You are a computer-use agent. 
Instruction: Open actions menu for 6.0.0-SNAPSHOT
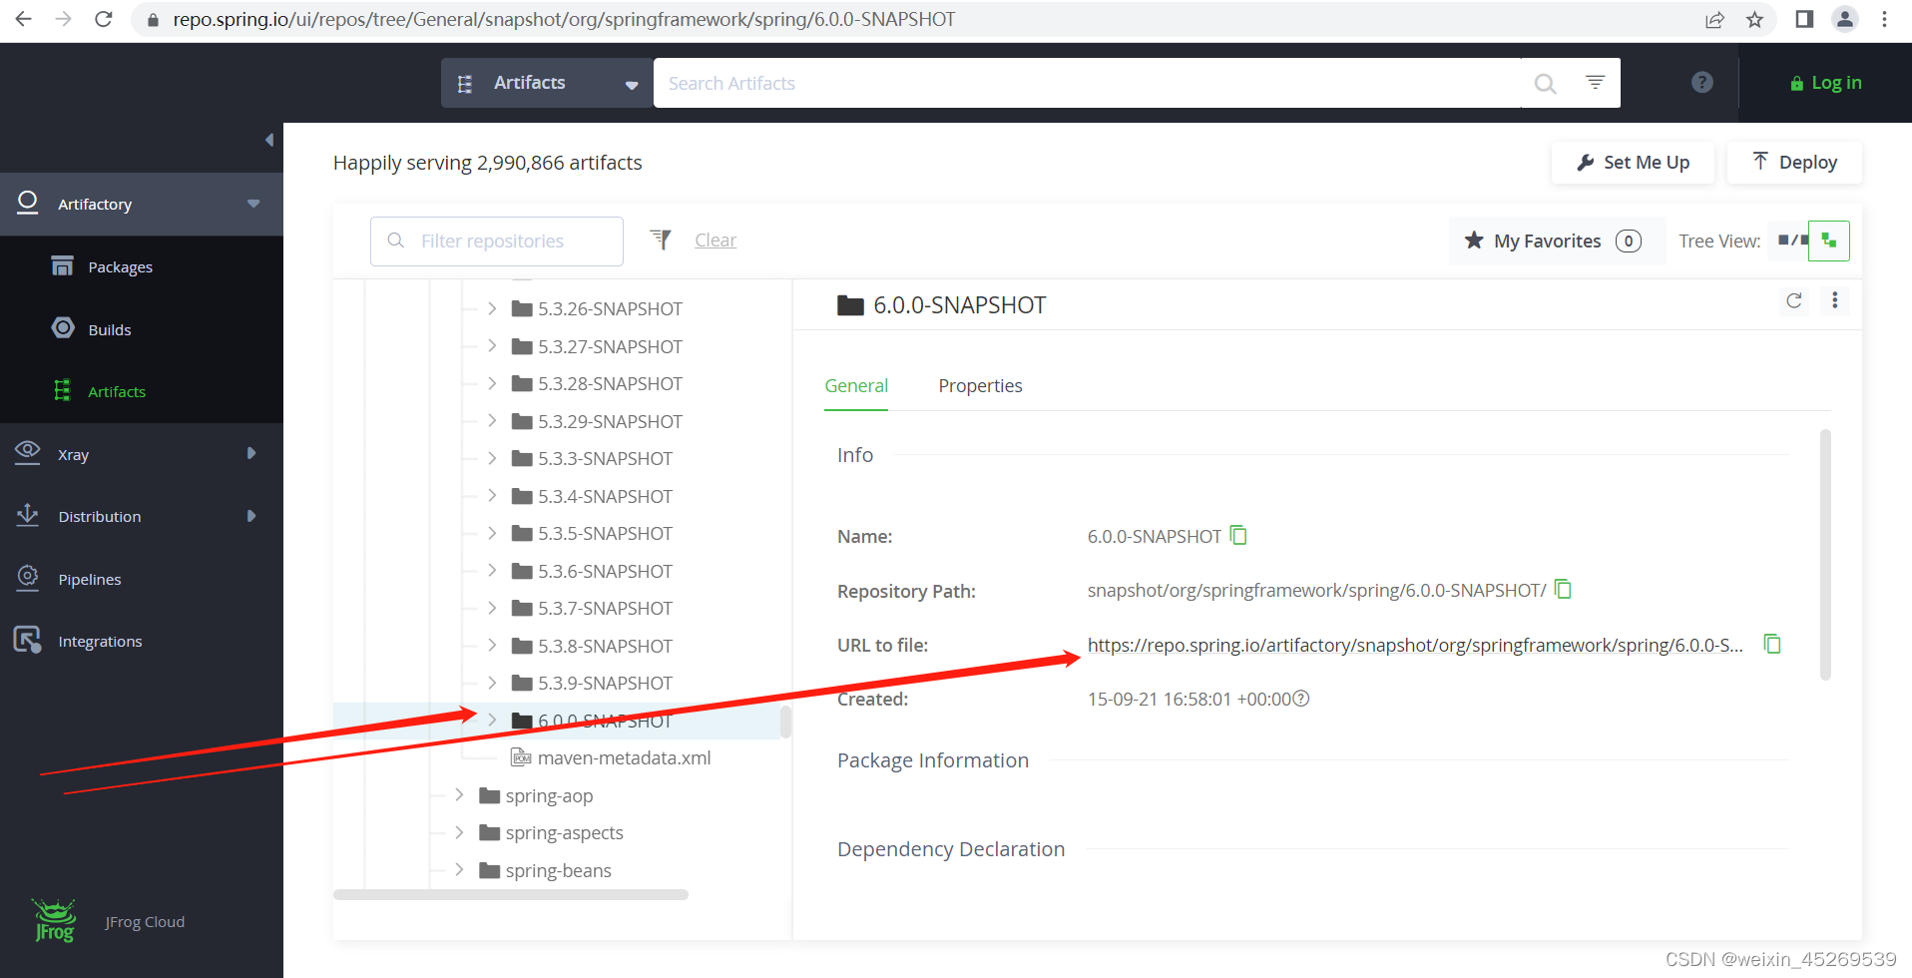point(1834,300)
